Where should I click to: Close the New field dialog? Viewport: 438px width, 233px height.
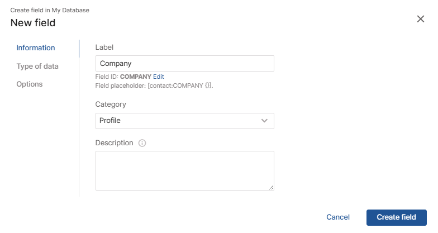[x=421, y=19]
